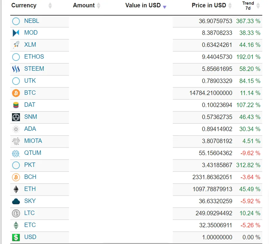
Task: Click the BCH Bitcoin Cash icon
Action: 16,177
